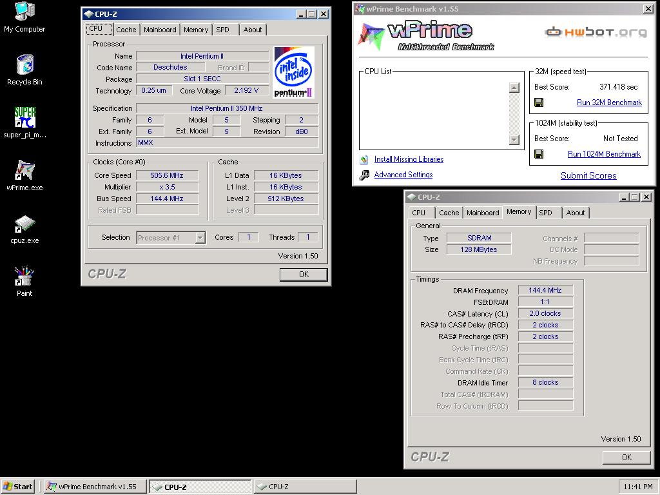This screenshot has width=660, height=495.
Task: Click the FSB:DRAM ratio value 1:1
Action: click(x=545, y=302)
